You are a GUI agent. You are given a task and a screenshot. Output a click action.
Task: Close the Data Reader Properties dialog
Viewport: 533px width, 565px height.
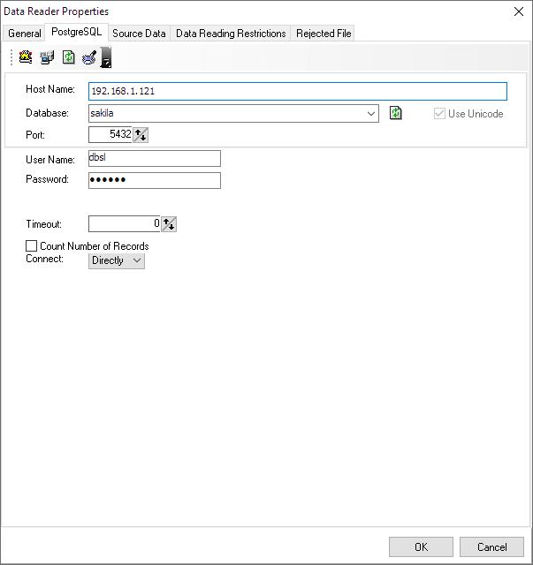pos(519,11)
